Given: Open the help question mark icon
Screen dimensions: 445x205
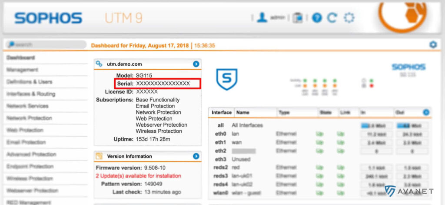Looking at the screenshot, I should [x=317, y=18].
